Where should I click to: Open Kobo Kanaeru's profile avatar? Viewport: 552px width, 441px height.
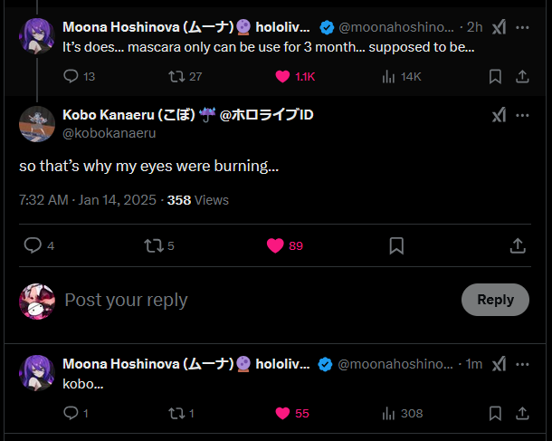(37, 123)
